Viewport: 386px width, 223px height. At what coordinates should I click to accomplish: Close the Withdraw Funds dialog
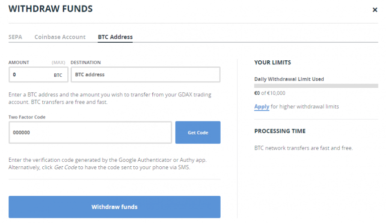(374, 10)
